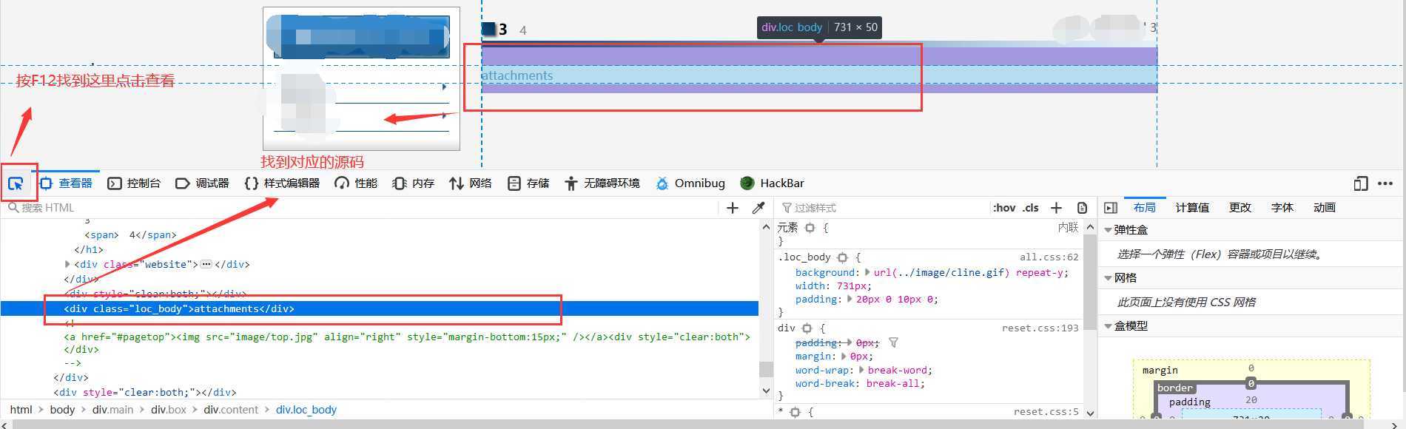Open the HackBar panel
Viewport: 1406px width, 429px height.
[x=772, y=183]
